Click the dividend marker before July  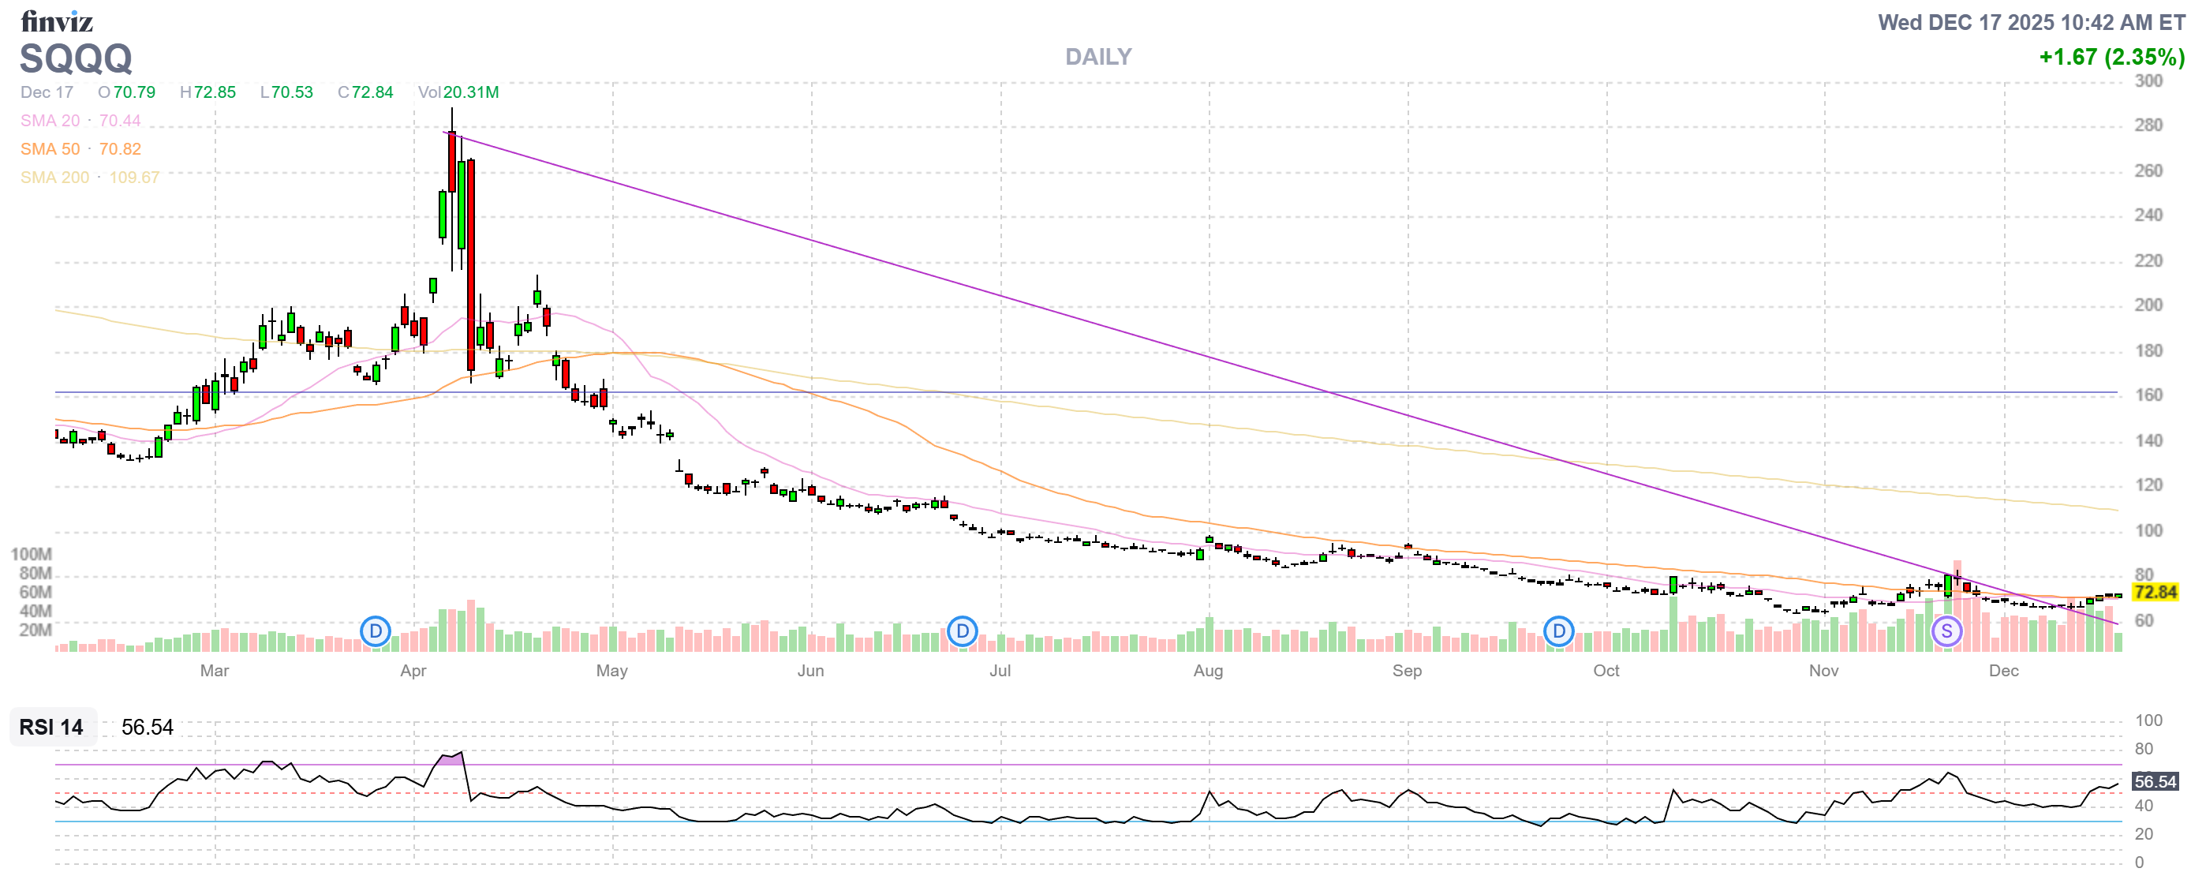click(963, 632)
